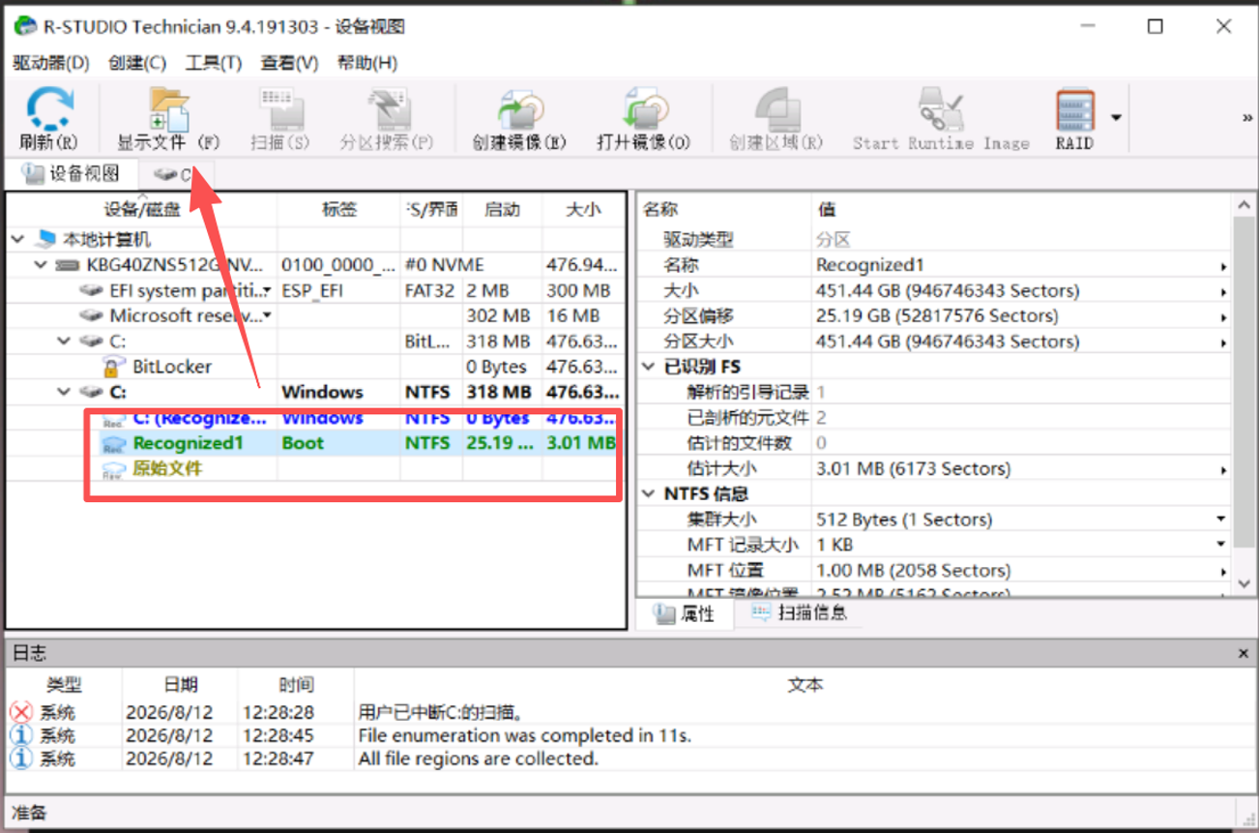Click the 标签 column header
This screenshot has width=1259, height=833.
(338, 209)
